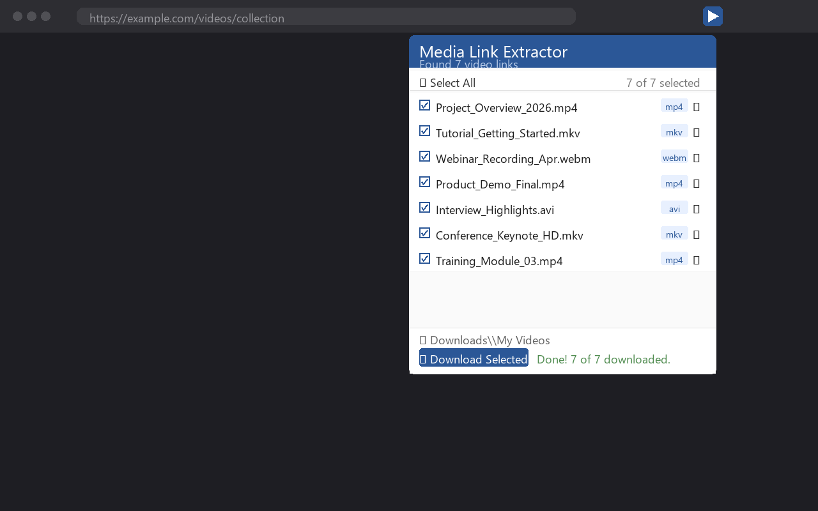Uncheck Tutorial_Getting_Started.mkv checkbox
Viewport: 818px width, 511px height.
(x=424, y=131)
